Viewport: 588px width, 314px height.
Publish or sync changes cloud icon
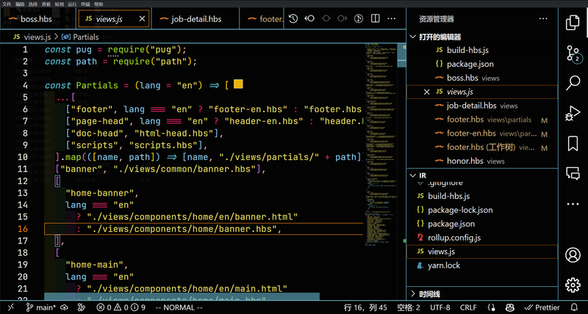tap(64, 307)
